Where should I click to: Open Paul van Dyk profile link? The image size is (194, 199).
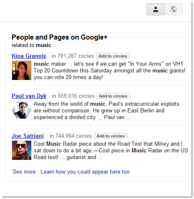click(29, 96)
